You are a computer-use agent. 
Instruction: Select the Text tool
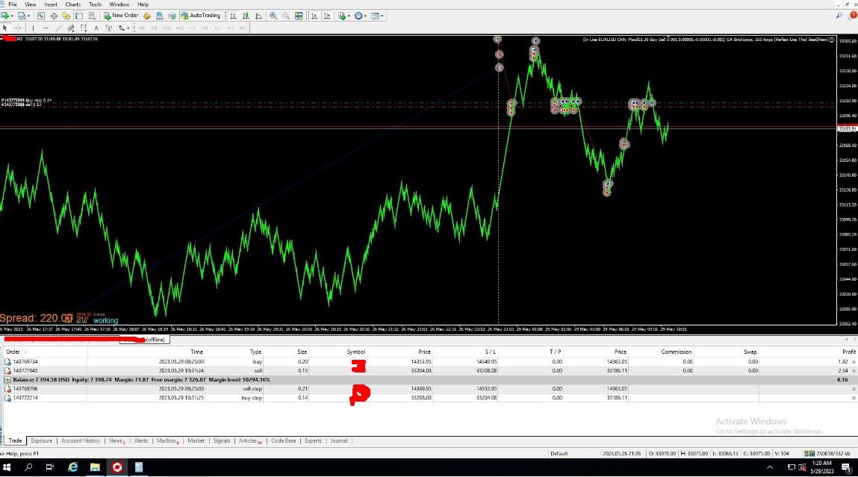point(96,28)
